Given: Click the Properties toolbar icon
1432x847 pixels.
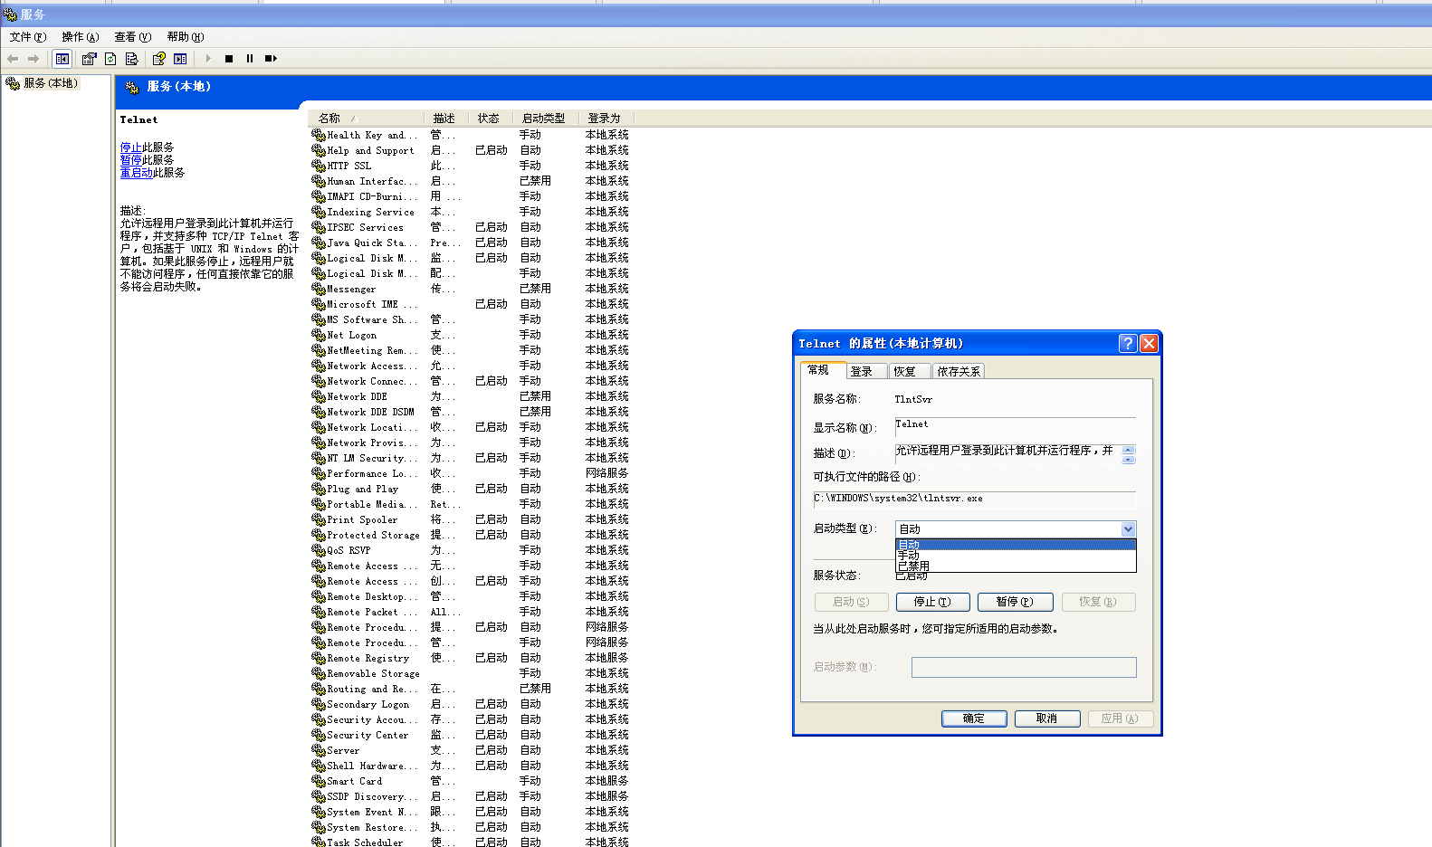Looking at the screenshot, I should [x=89, y=59].
